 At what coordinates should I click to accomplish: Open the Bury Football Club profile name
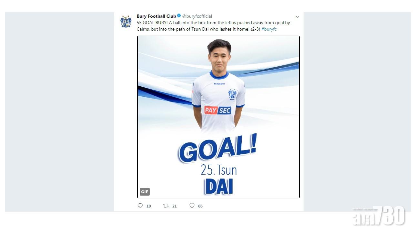click(x=156, y=16)
